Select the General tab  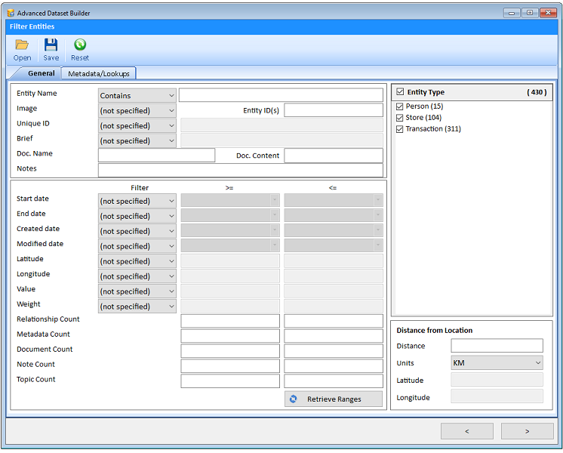tap(42, 73)
